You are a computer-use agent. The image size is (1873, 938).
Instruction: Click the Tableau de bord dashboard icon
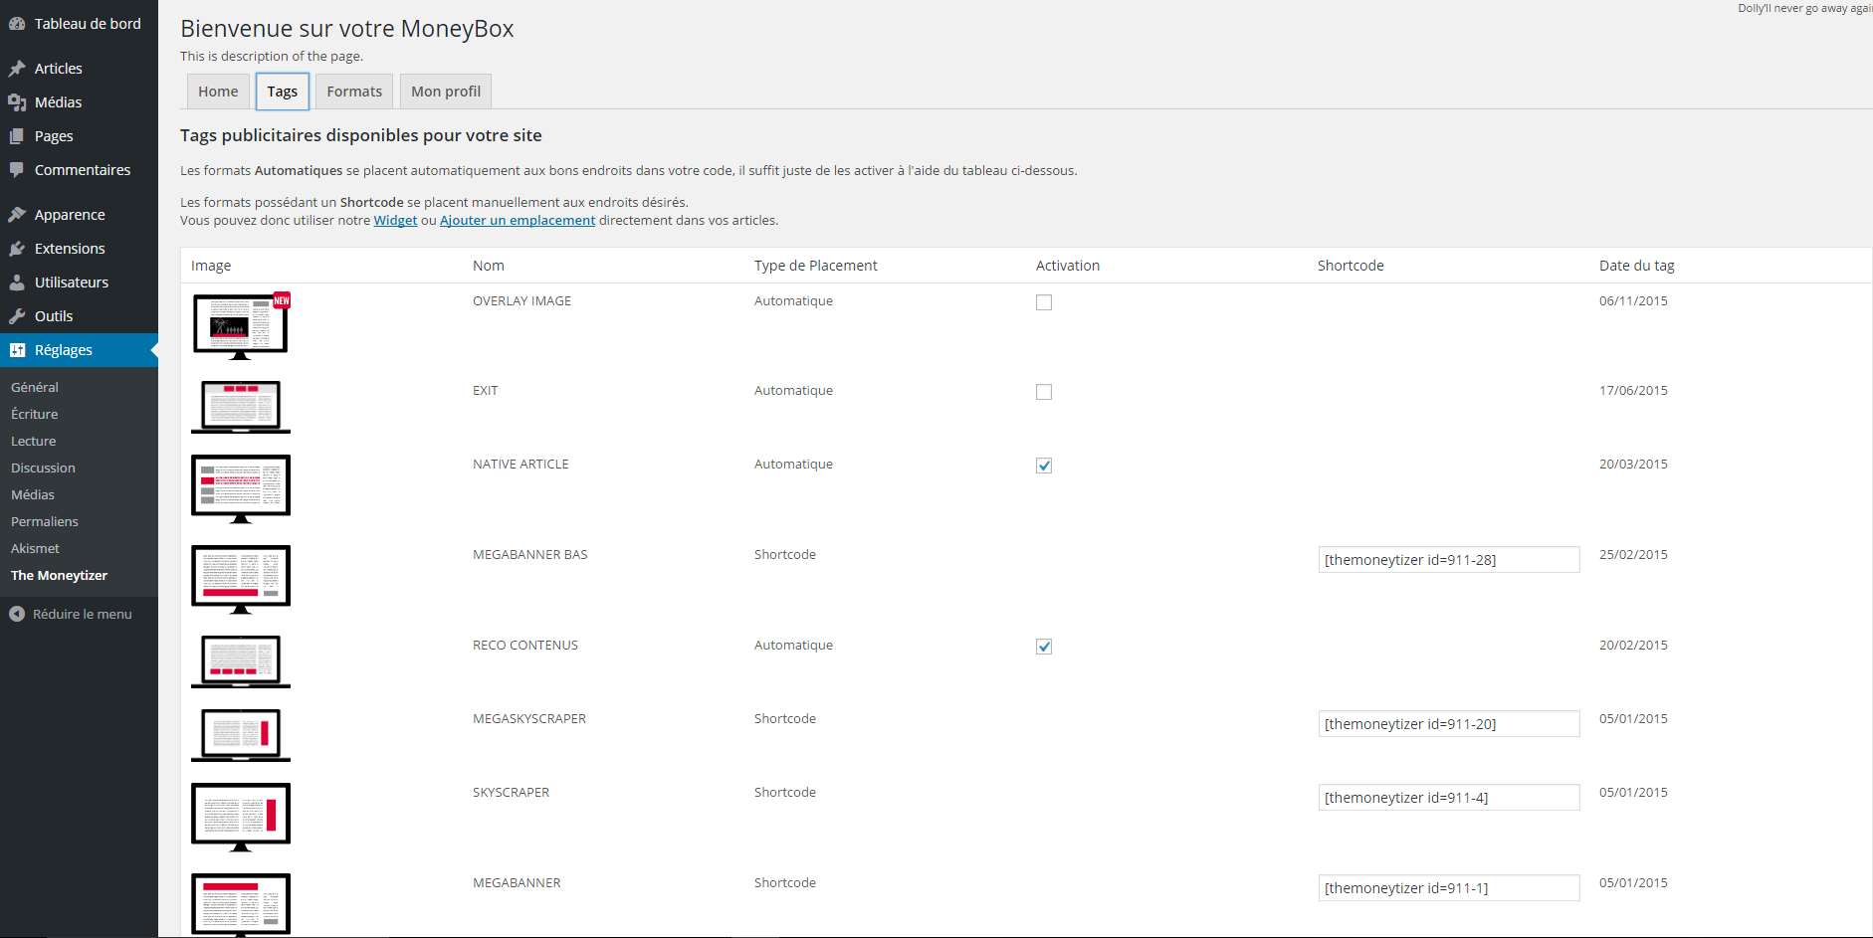17,24
